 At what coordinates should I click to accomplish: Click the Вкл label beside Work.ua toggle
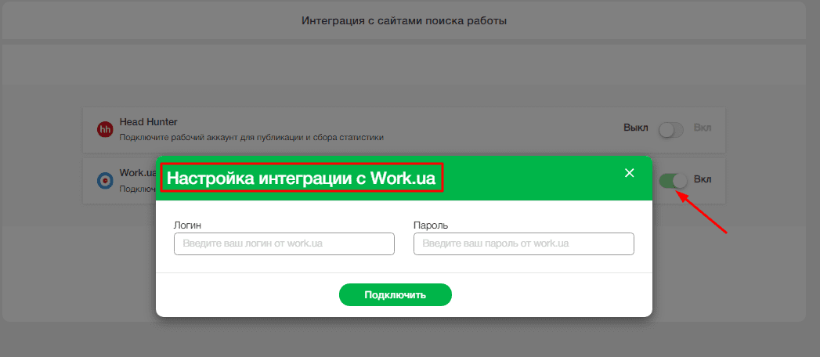(x=703, y=179)
